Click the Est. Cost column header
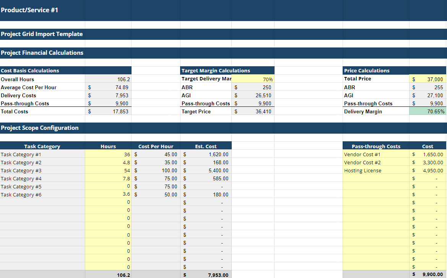This screenshot has height=278, width=447. point(206,146)
